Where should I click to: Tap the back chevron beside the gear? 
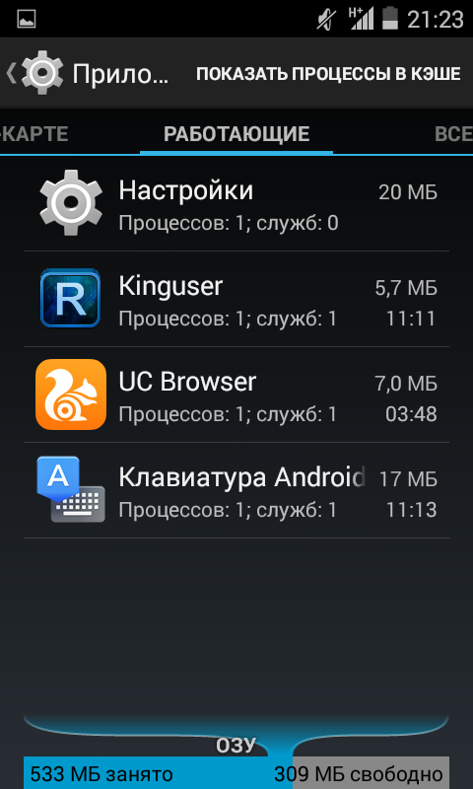11,73
